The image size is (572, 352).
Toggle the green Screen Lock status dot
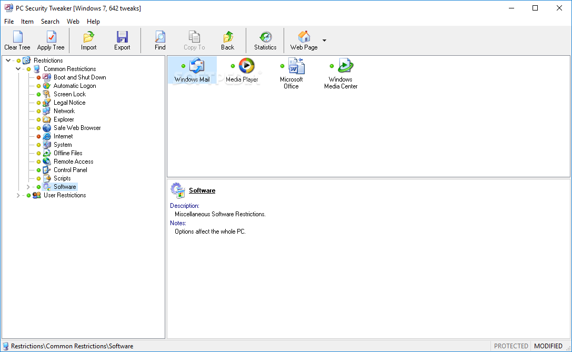coord(38,95)
